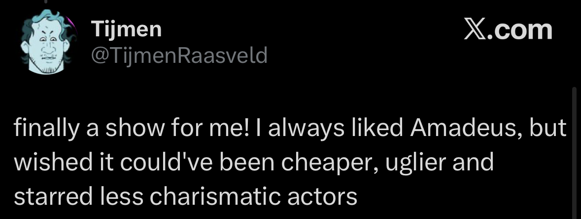Screen dimensions: 581x219
Task: Open the display name Tijmen
Action: click(126, 30)
